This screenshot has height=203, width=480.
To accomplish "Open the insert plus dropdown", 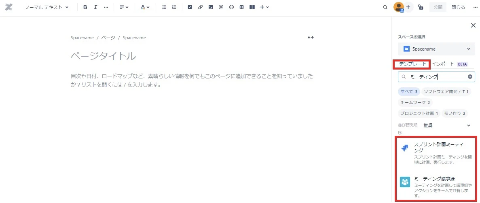I will [264, 7].
